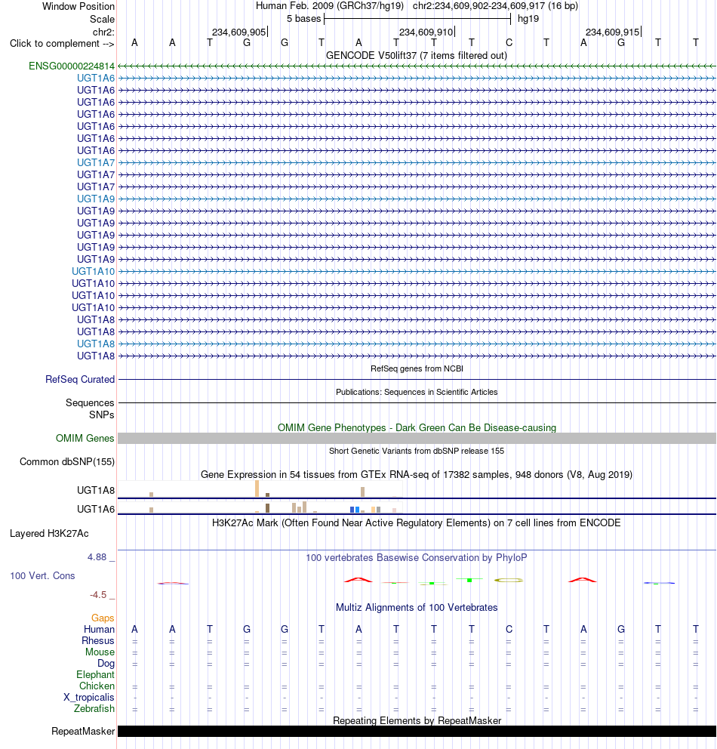Click the 'Human Feb. 2009 (GRCh37/hg19)' title
The height and width of the screenshot is (749, 717).
pyautogui.click(x=330, y=6)
